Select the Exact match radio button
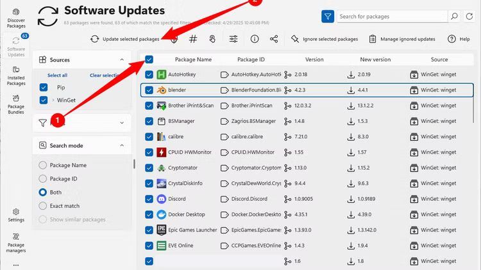This screenshot has height=270, width=481. click(43, 205)
